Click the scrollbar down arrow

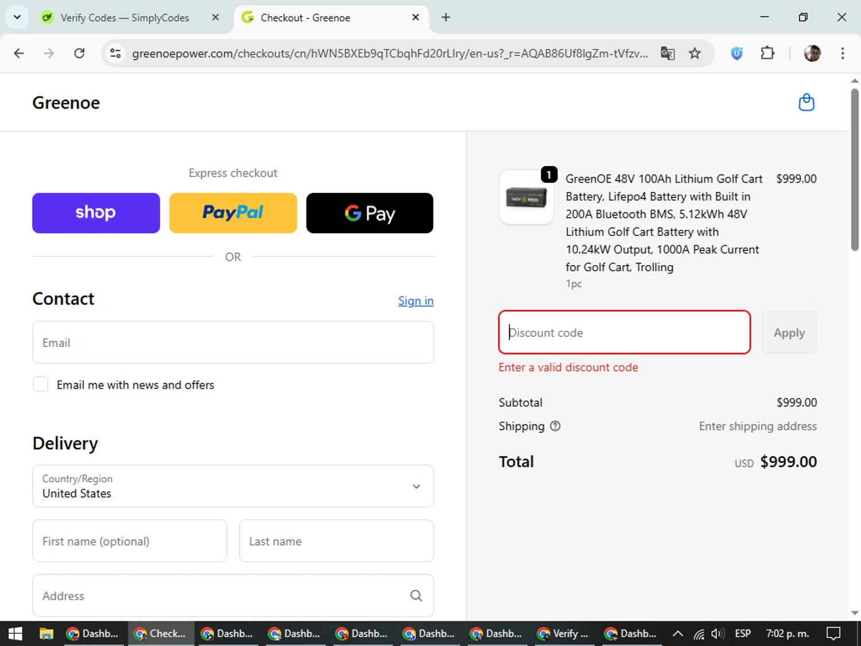(855, 613)
